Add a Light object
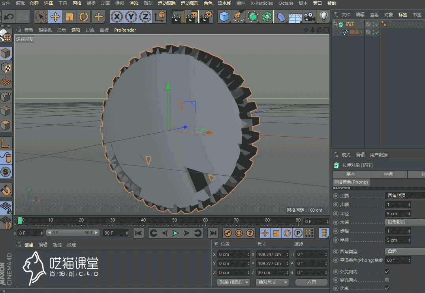425x293 pixels. (323, 17)
